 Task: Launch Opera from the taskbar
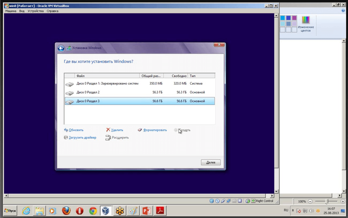pos(80,211)
